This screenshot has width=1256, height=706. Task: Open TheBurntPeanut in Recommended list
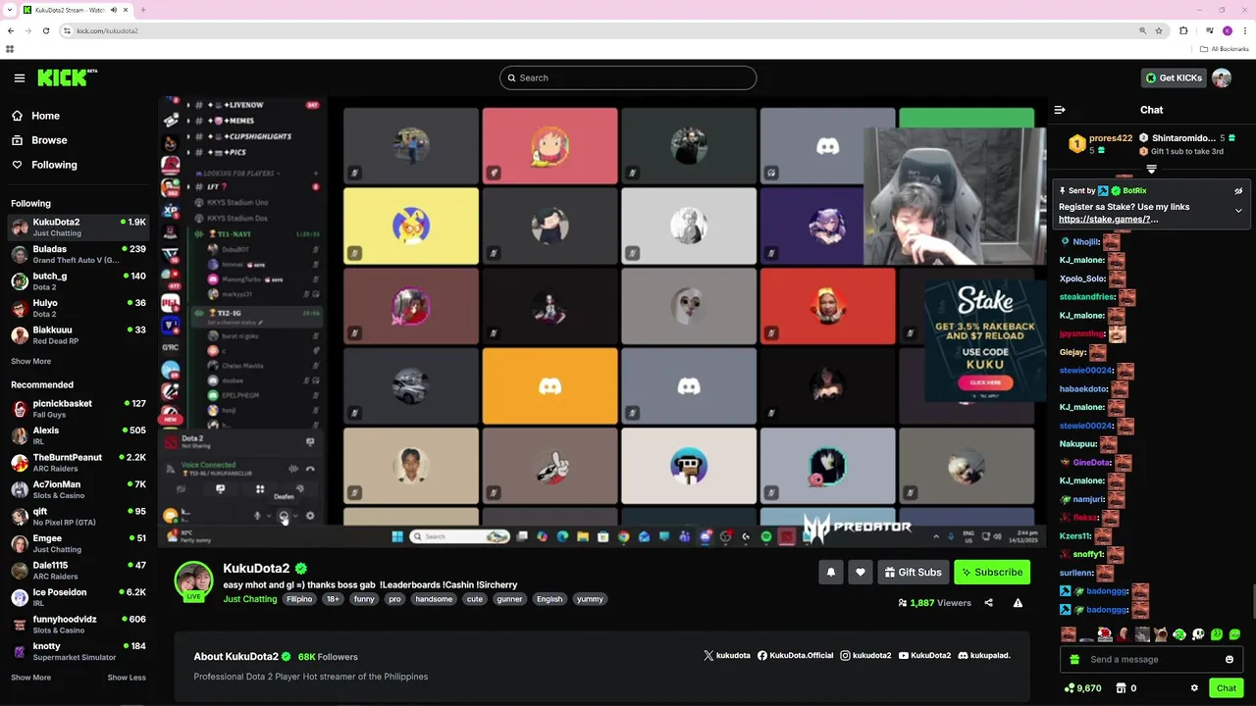click(78, 462)
